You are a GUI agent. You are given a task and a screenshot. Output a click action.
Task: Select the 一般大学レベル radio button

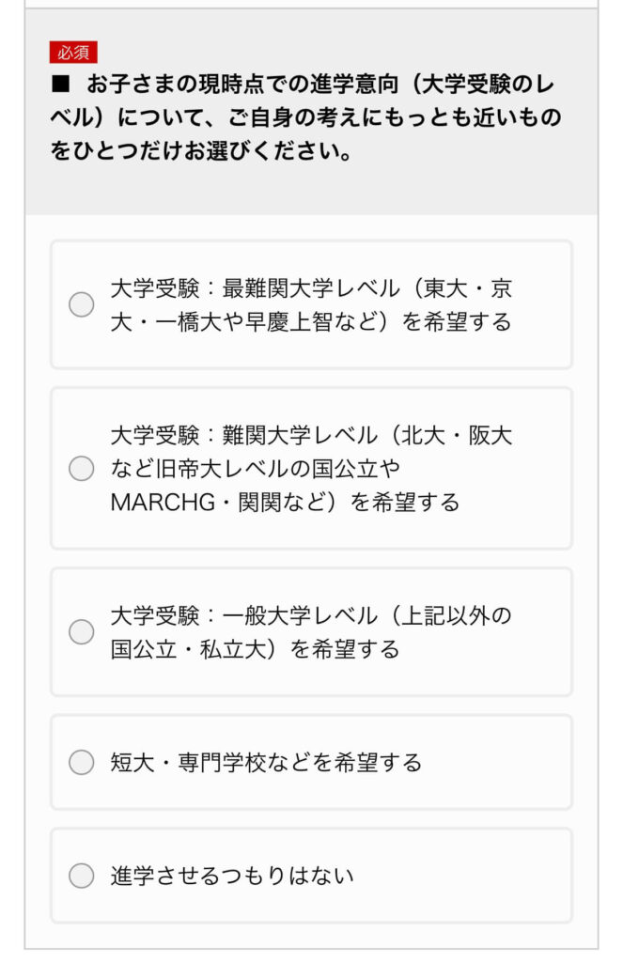(82, 631)
